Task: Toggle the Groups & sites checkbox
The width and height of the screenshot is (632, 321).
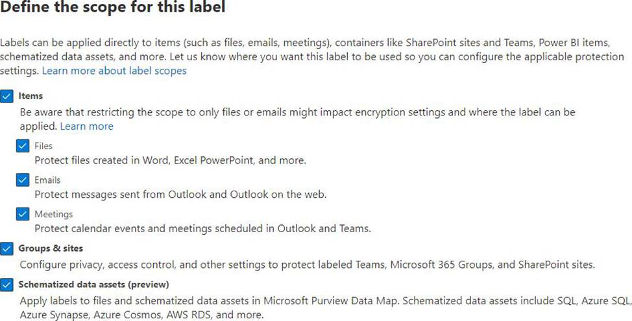Action: coord(6,248)
